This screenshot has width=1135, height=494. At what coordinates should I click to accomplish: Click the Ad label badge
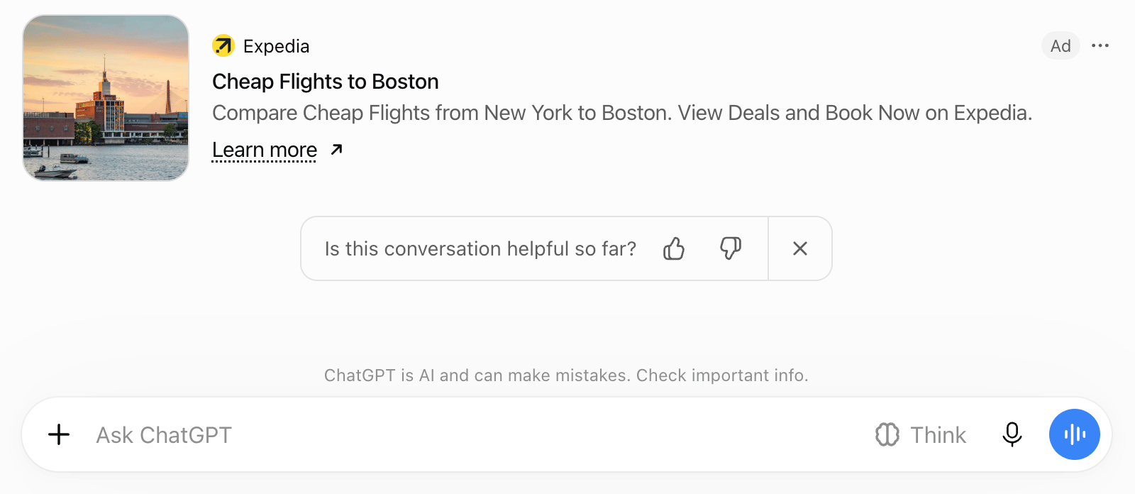click(x=1061, y=45)
